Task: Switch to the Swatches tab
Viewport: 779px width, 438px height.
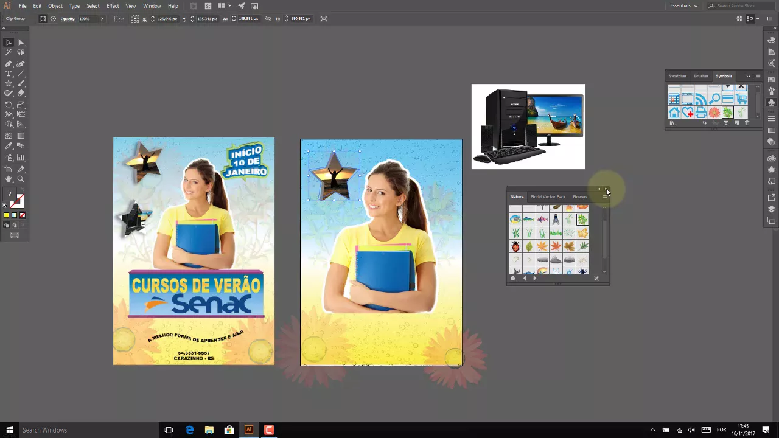Action: click(x=678, y=76)
